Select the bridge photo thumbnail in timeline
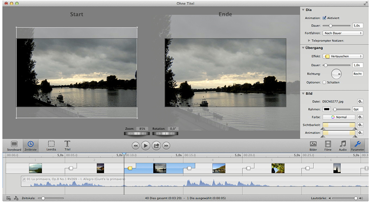 point(219,168)
